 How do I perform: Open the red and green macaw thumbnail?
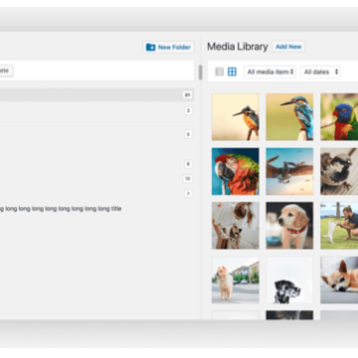click(x=236, y=171)
